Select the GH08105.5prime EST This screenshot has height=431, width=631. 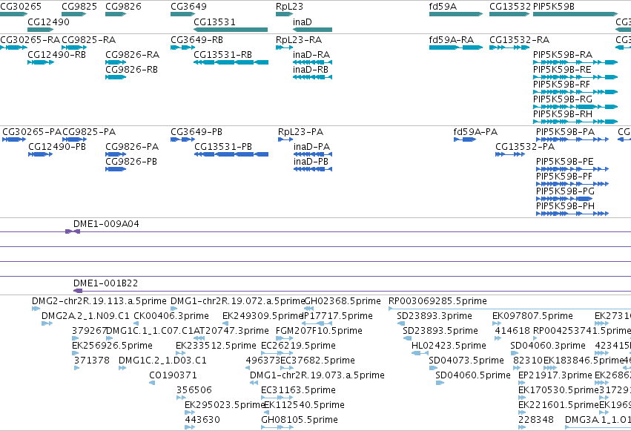coord(277,427)
